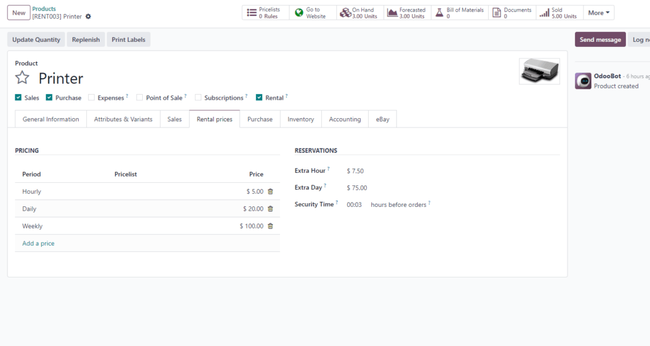Delete the Hourly price row
Image resolution: width=650 pixels, height=346 pixels.
[270, 192]
